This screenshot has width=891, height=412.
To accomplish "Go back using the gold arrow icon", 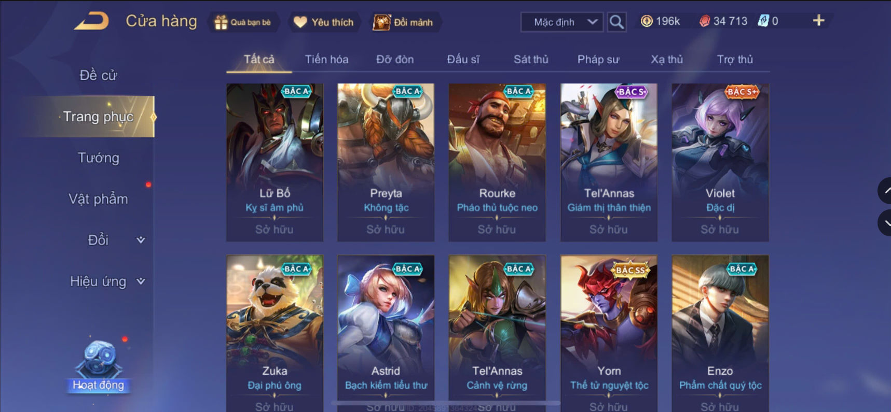I will (91, 21).
